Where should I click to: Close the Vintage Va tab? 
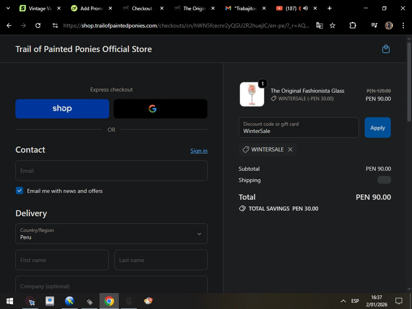(59, 8)
